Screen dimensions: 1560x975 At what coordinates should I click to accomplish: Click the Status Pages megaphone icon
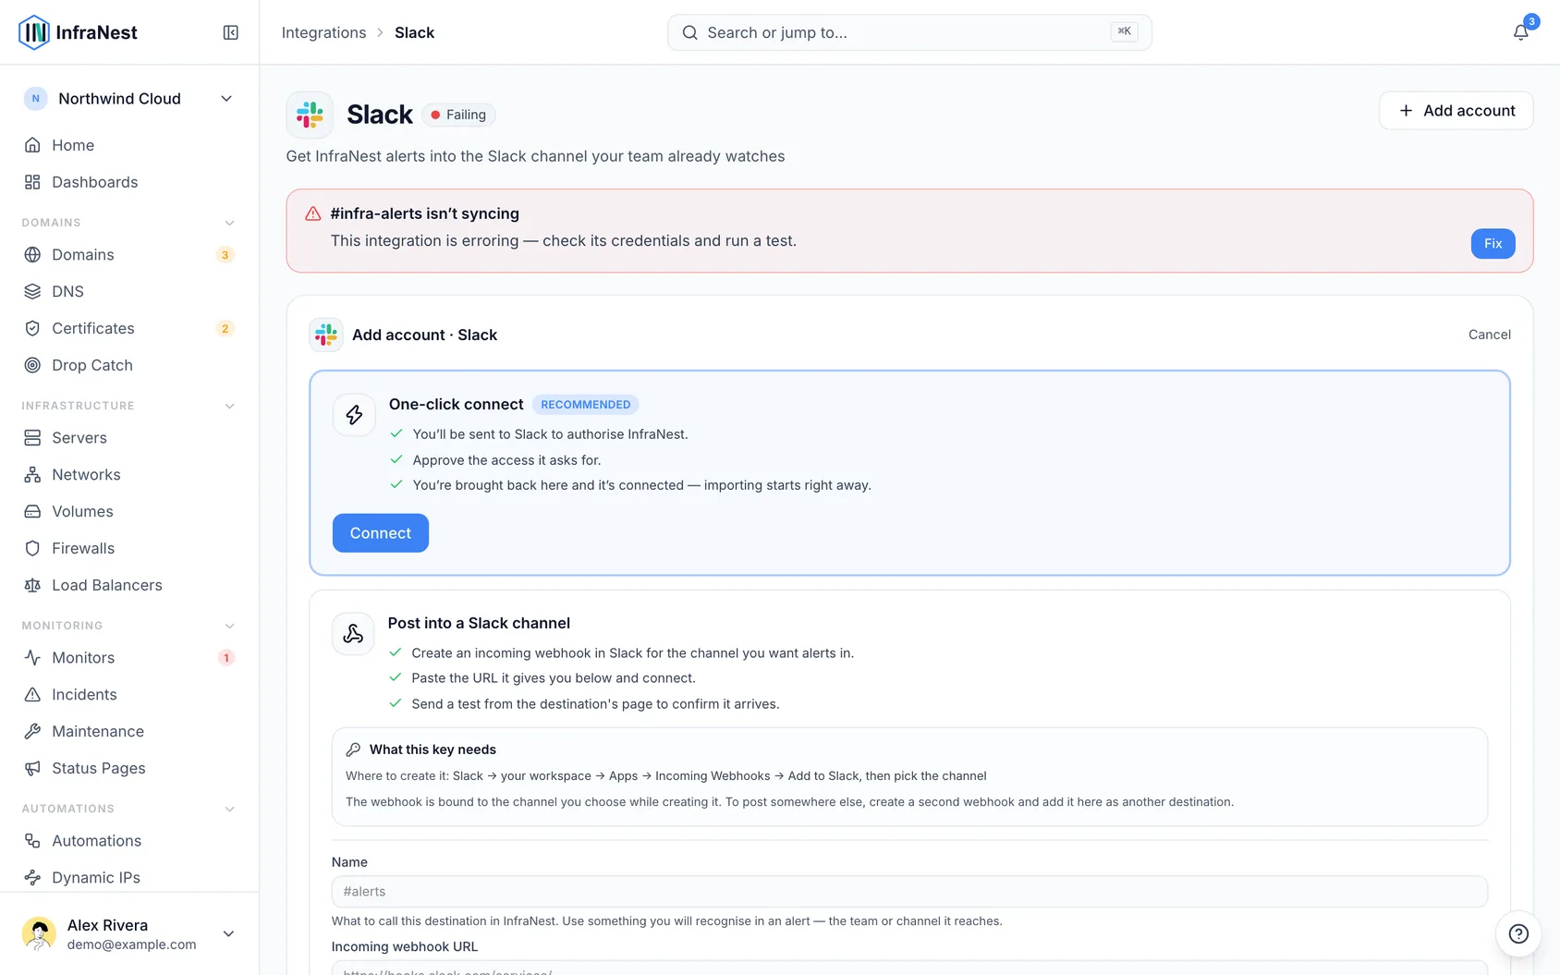pyautogui.click(x=32, y=768)
